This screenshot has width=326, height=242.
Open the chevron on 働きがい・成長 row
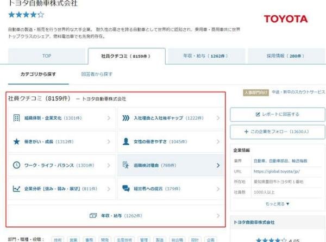109,142
